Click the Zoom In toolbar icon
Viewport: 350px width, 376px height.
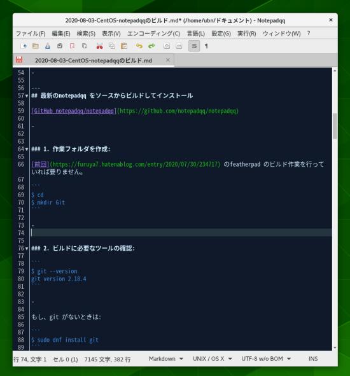coord(167,46)
